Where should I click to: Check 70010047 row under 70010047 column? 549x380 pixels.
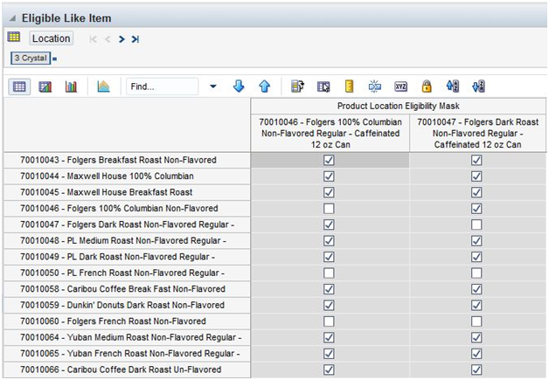[x=476, y=225]
